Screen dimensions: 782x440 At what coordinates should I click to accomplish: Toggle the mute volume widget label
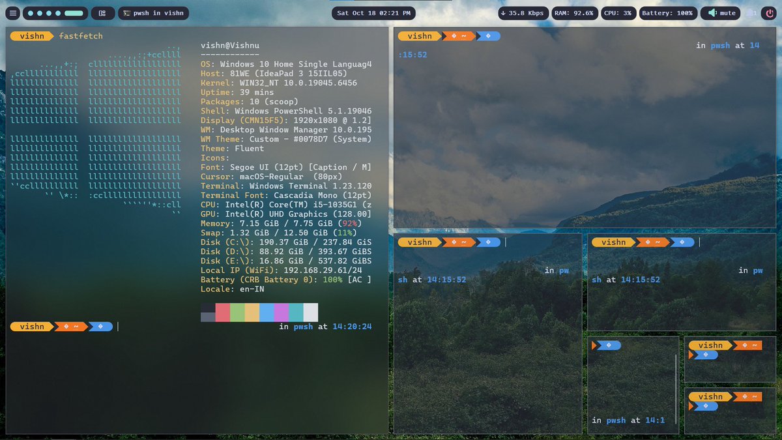[727, 13]
